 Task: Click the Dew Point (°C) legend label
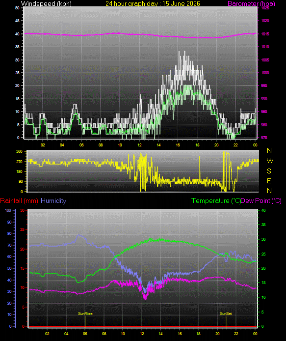(261, 200)
